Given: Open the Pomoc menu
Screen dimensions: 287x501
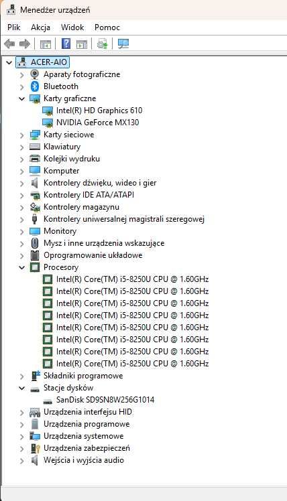Looking at the screenshot, I should pyautogui.click(x=107, y=27).
